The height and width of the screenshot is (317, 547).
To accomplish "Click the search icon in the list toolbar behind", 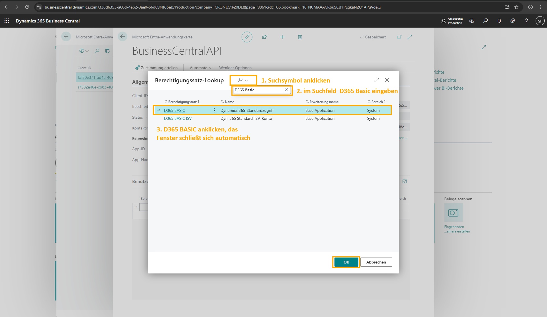I will click(97, 51).
